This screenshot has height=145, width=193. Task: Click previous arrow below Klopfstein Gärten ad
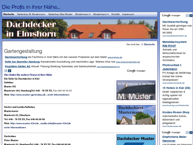tap(6, 71)
